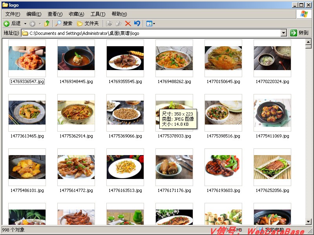This screenshot has height=235, width=314.
Task: Click the blue Undo icon
Action: click(137, 23)
